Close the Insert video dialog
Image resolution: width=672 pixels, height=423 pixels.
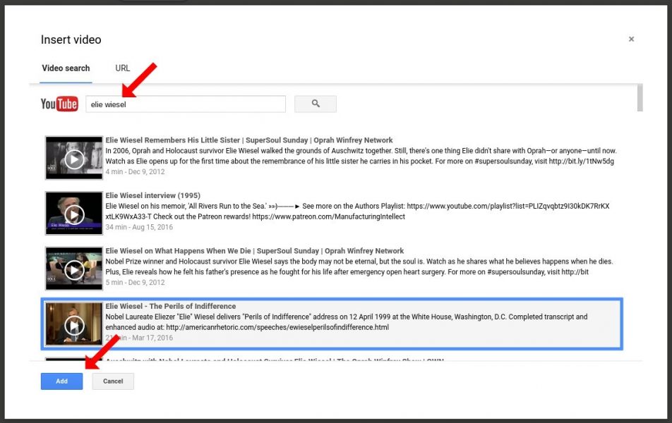click(x=631, y=39)
